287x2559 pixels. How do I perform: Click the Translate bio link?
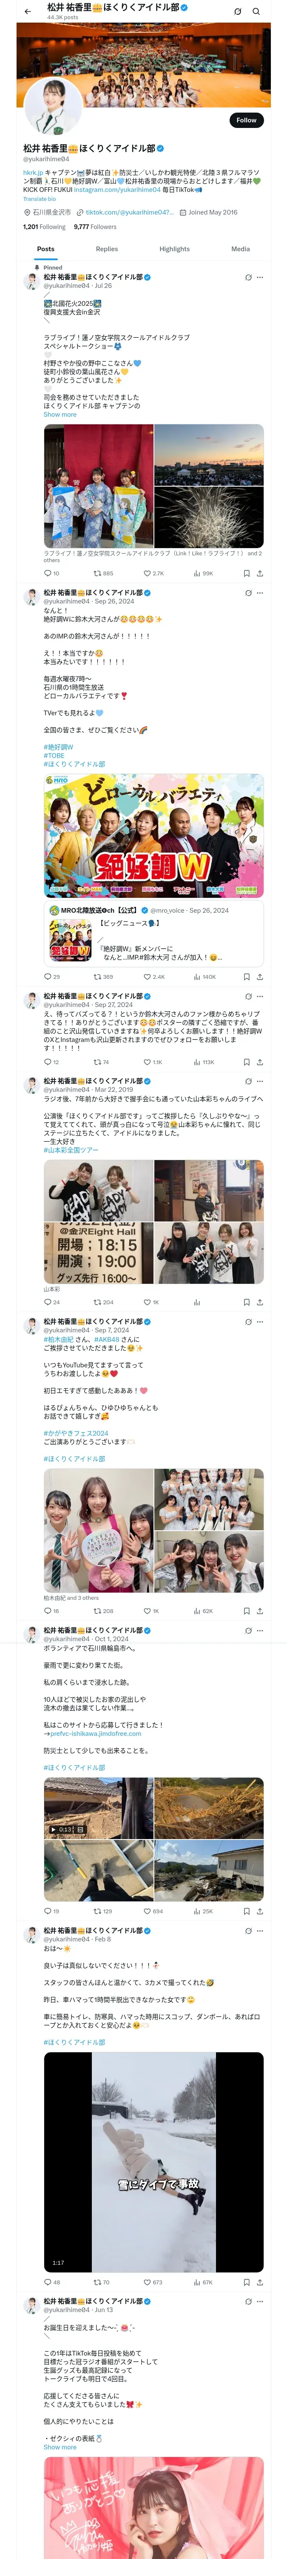point(40,199)
